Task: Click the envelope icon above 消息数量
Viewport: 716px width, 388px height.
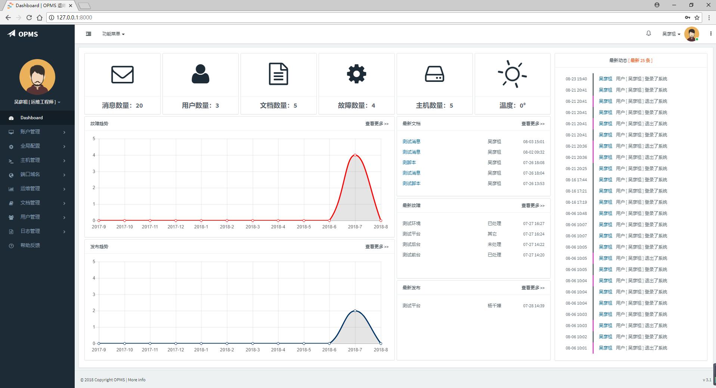Action: (x=123, y=74)
